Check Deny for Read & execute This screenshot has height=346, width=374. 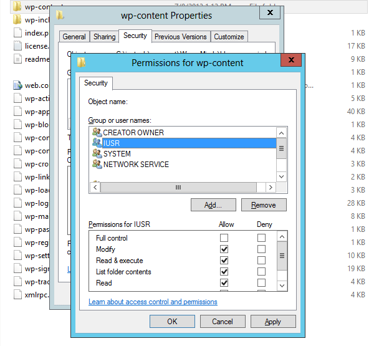[261, 261]
